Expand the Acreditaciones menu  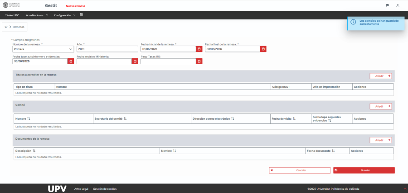pyautogui.click(x=37, y=15)
